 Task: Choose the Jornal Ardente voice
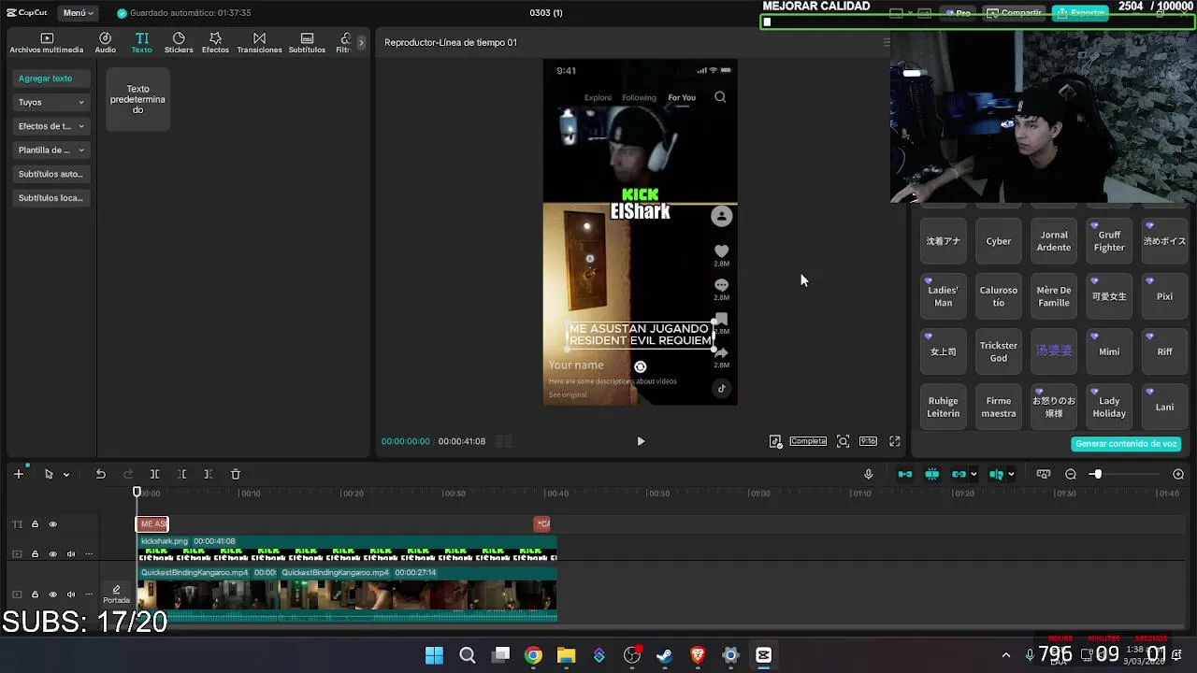[1054, 241]
